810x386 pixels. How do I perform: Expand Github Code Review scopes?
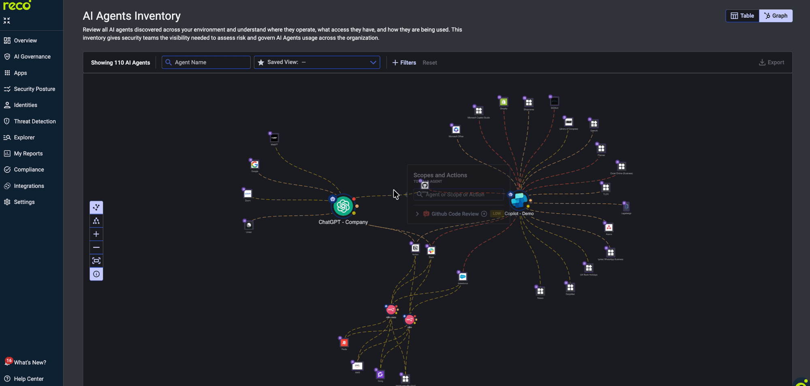[417, 214]
